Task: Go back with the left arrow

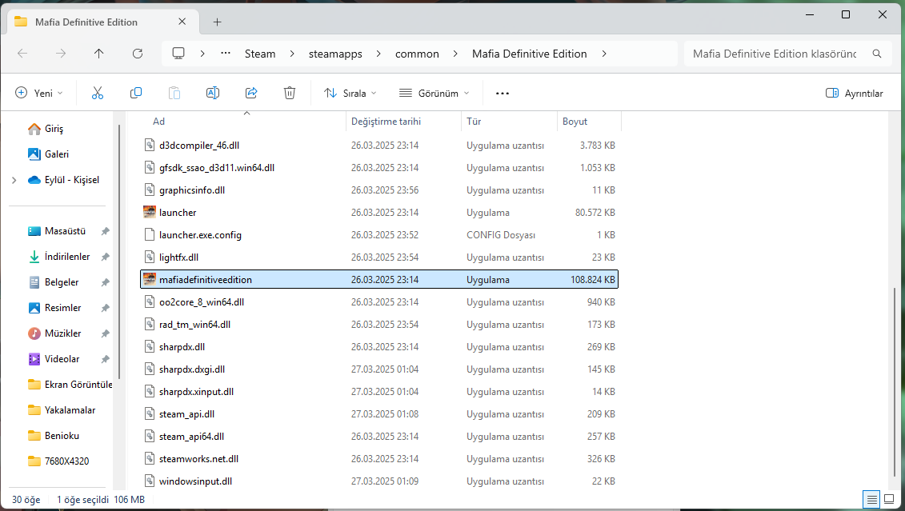Action: pos(22,54)
